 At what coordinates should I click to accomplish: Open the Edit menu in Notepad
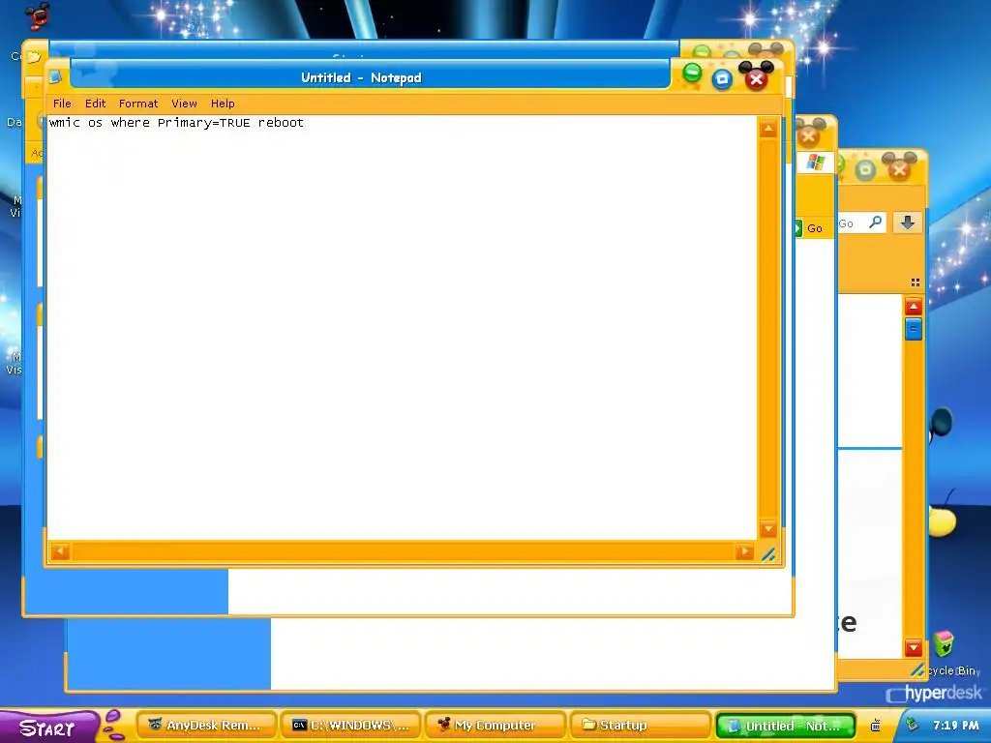[96, 104]
